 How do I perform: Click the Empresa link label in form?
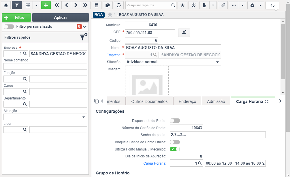114,55
